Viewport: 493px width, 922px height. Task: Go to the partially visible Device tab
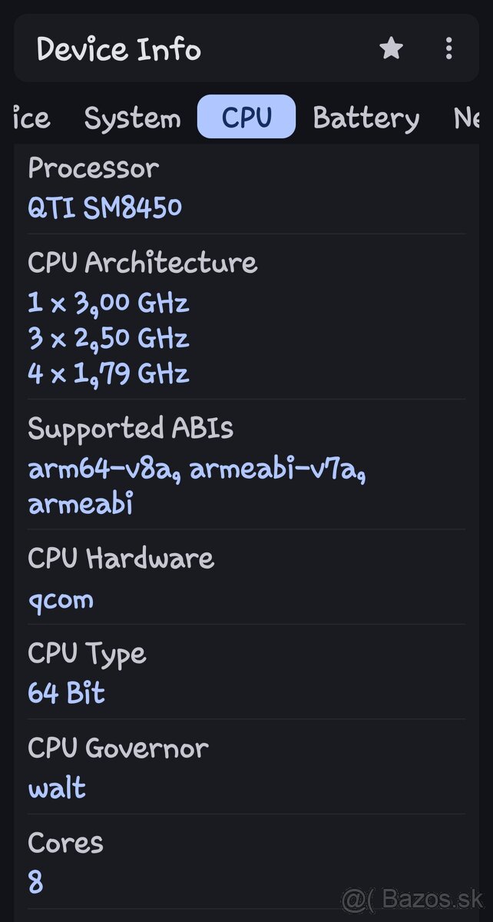tap(31, 118)
